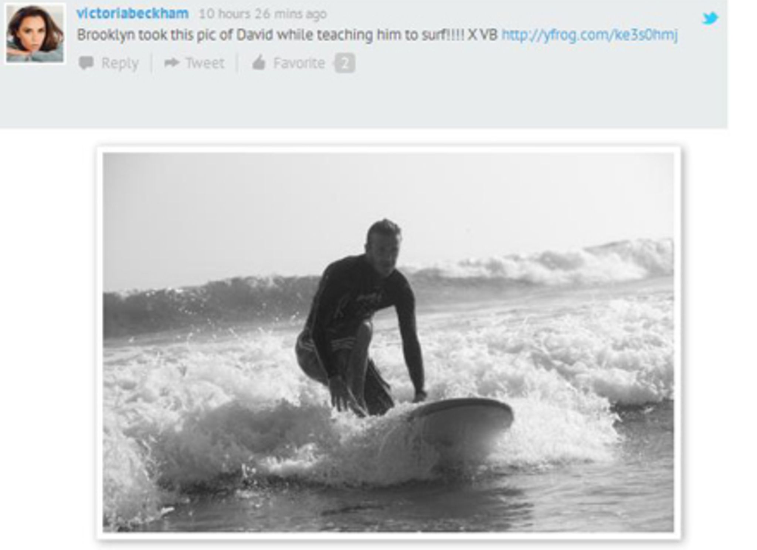Click the empty gray area below tweet actions
757x550 pixels.
click(362, 102)
